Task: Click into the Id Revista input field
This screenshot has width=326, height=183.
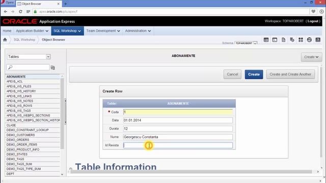Action: point(178,145)
